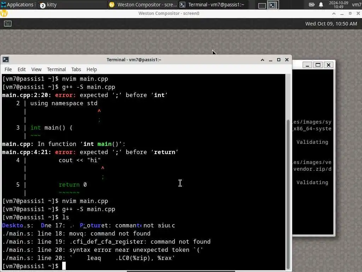Viewport: 362px width, 272px height.
Task: Open the View menu
Action: pos(36,69)
